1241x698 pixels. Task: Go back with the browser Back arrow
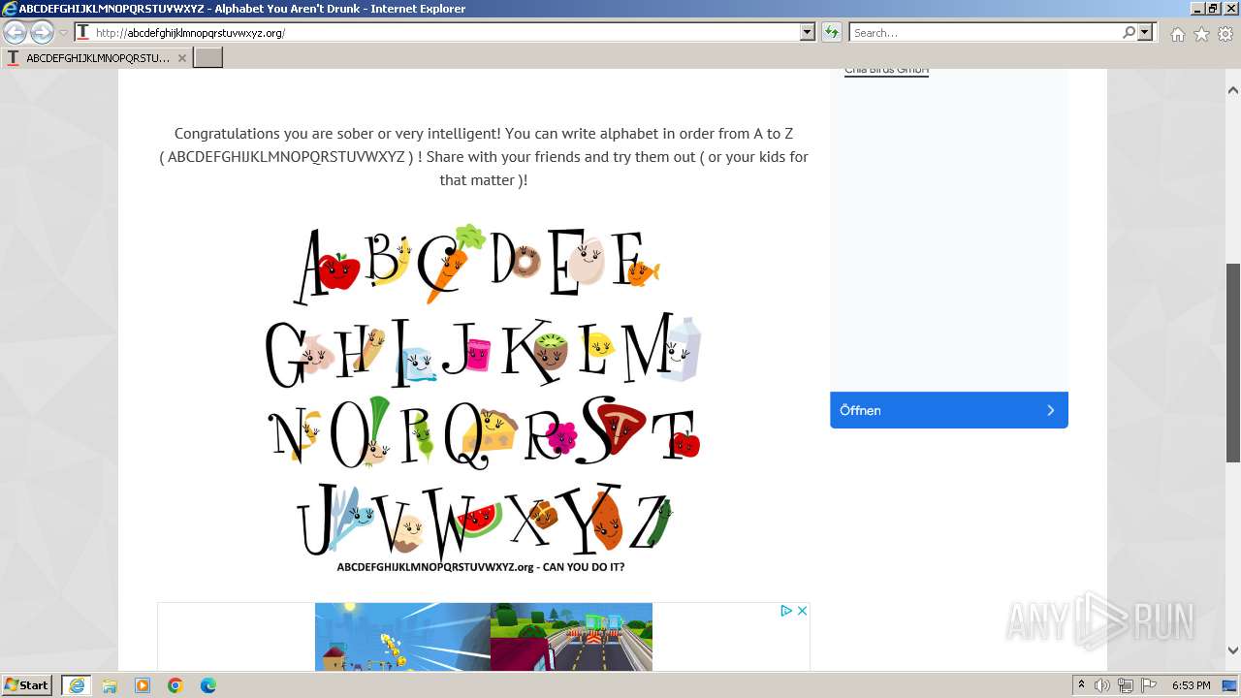(15, 33)
